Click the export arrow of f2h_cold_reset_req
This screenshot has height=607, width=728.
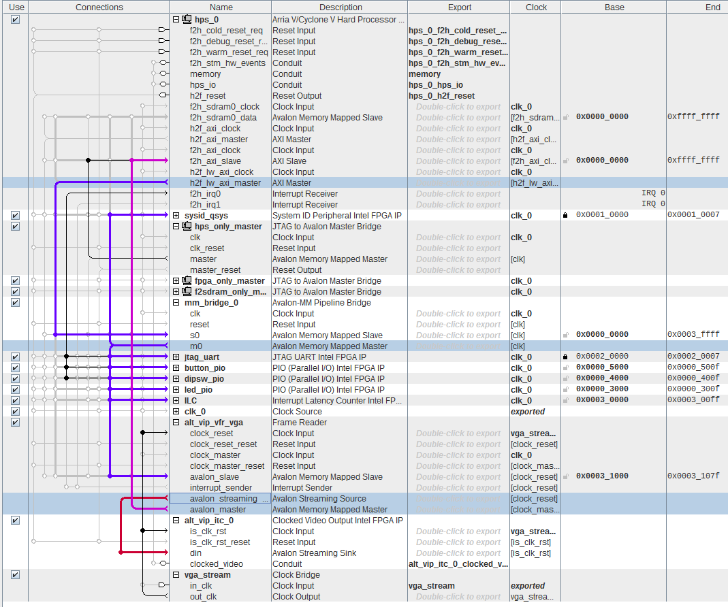coord(162,30)
